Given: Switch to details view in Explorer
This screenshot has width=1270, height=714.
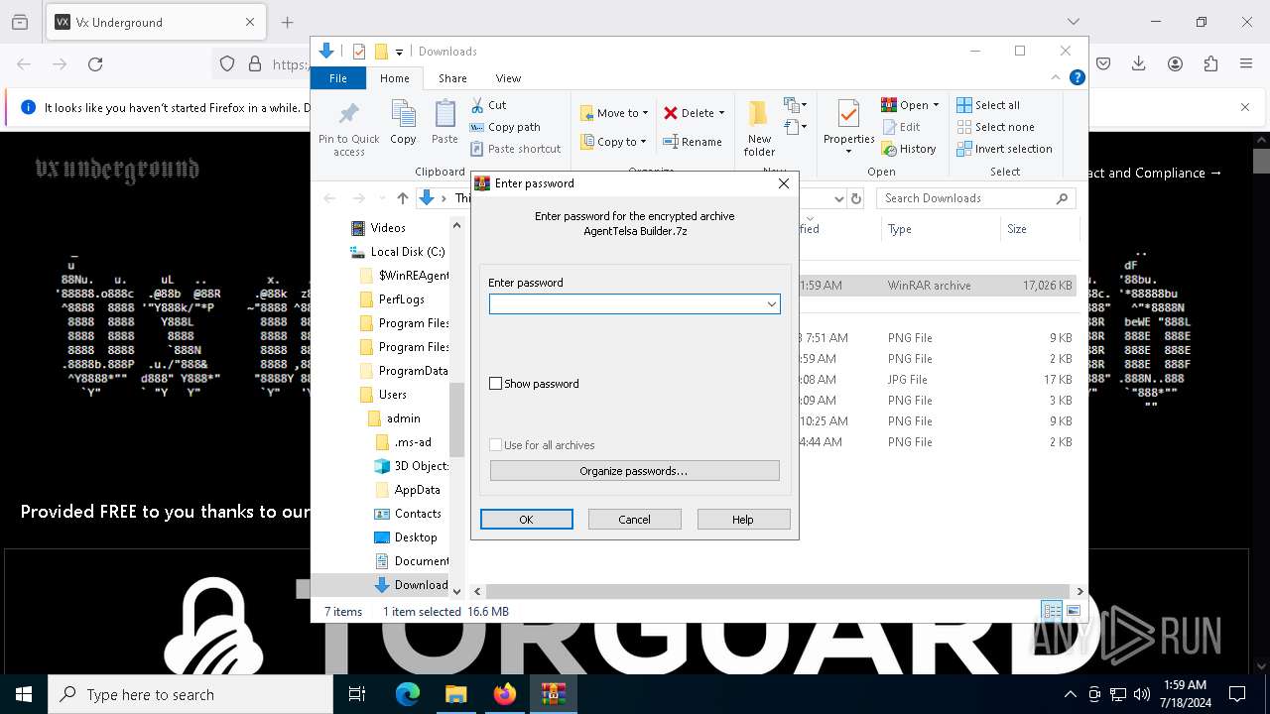Looking at the screenshot, I should pyautogui.click(x=1052, y=611).
